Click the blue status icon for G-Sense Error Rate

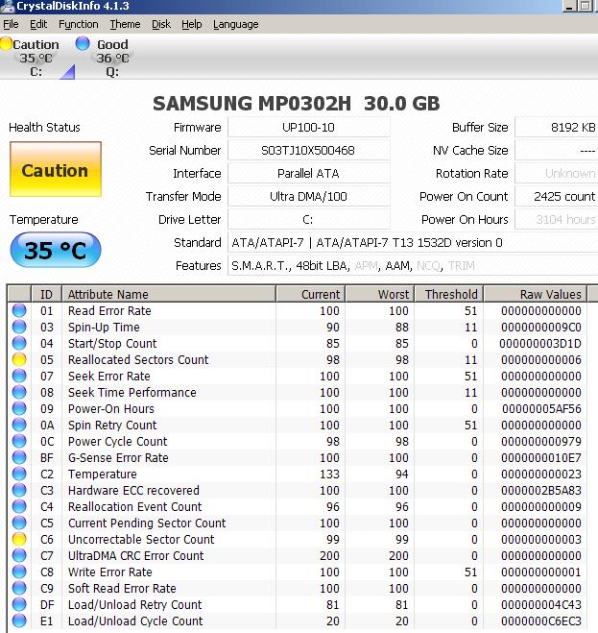coord(19,457)
